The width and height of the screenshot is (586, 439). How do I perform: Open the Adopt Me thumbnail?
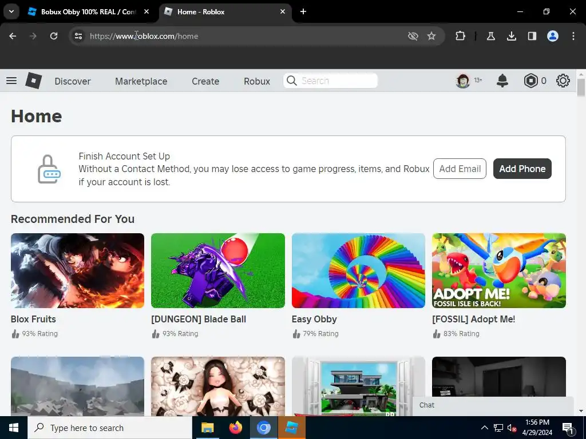[x=499, y=270]
